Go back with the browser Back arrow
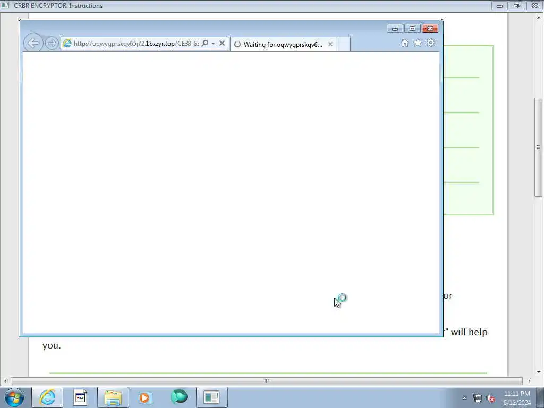This screenshot has width=544, height=408. coord(33,43)
